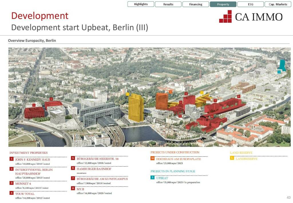293x203 pixels.
Task: Select Bürogebäude am Kunstcampus legend entry
Action: 102,179
